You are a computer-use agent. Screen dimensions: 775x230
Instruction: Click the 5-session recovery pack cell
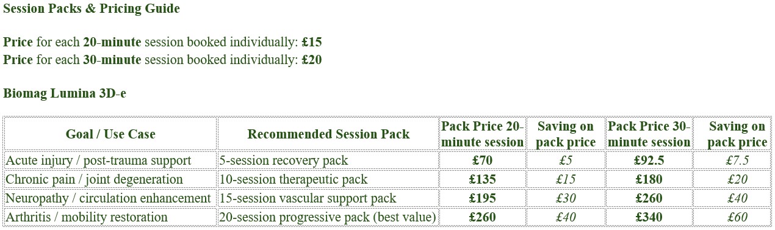click(328, 161)
